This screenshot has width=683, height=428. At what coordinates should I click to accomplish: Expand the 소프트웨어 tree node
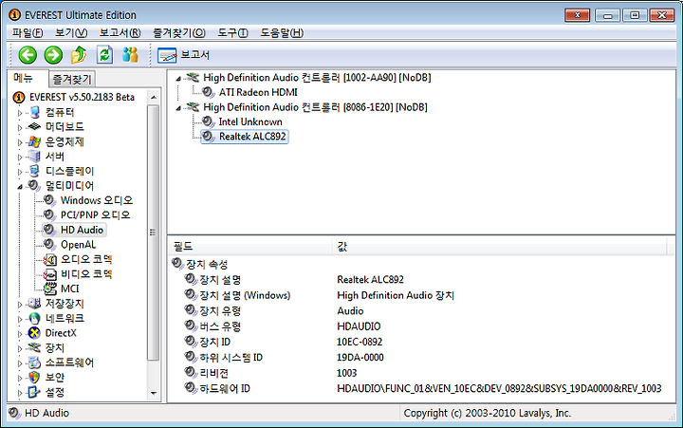[x=20, y=363]
